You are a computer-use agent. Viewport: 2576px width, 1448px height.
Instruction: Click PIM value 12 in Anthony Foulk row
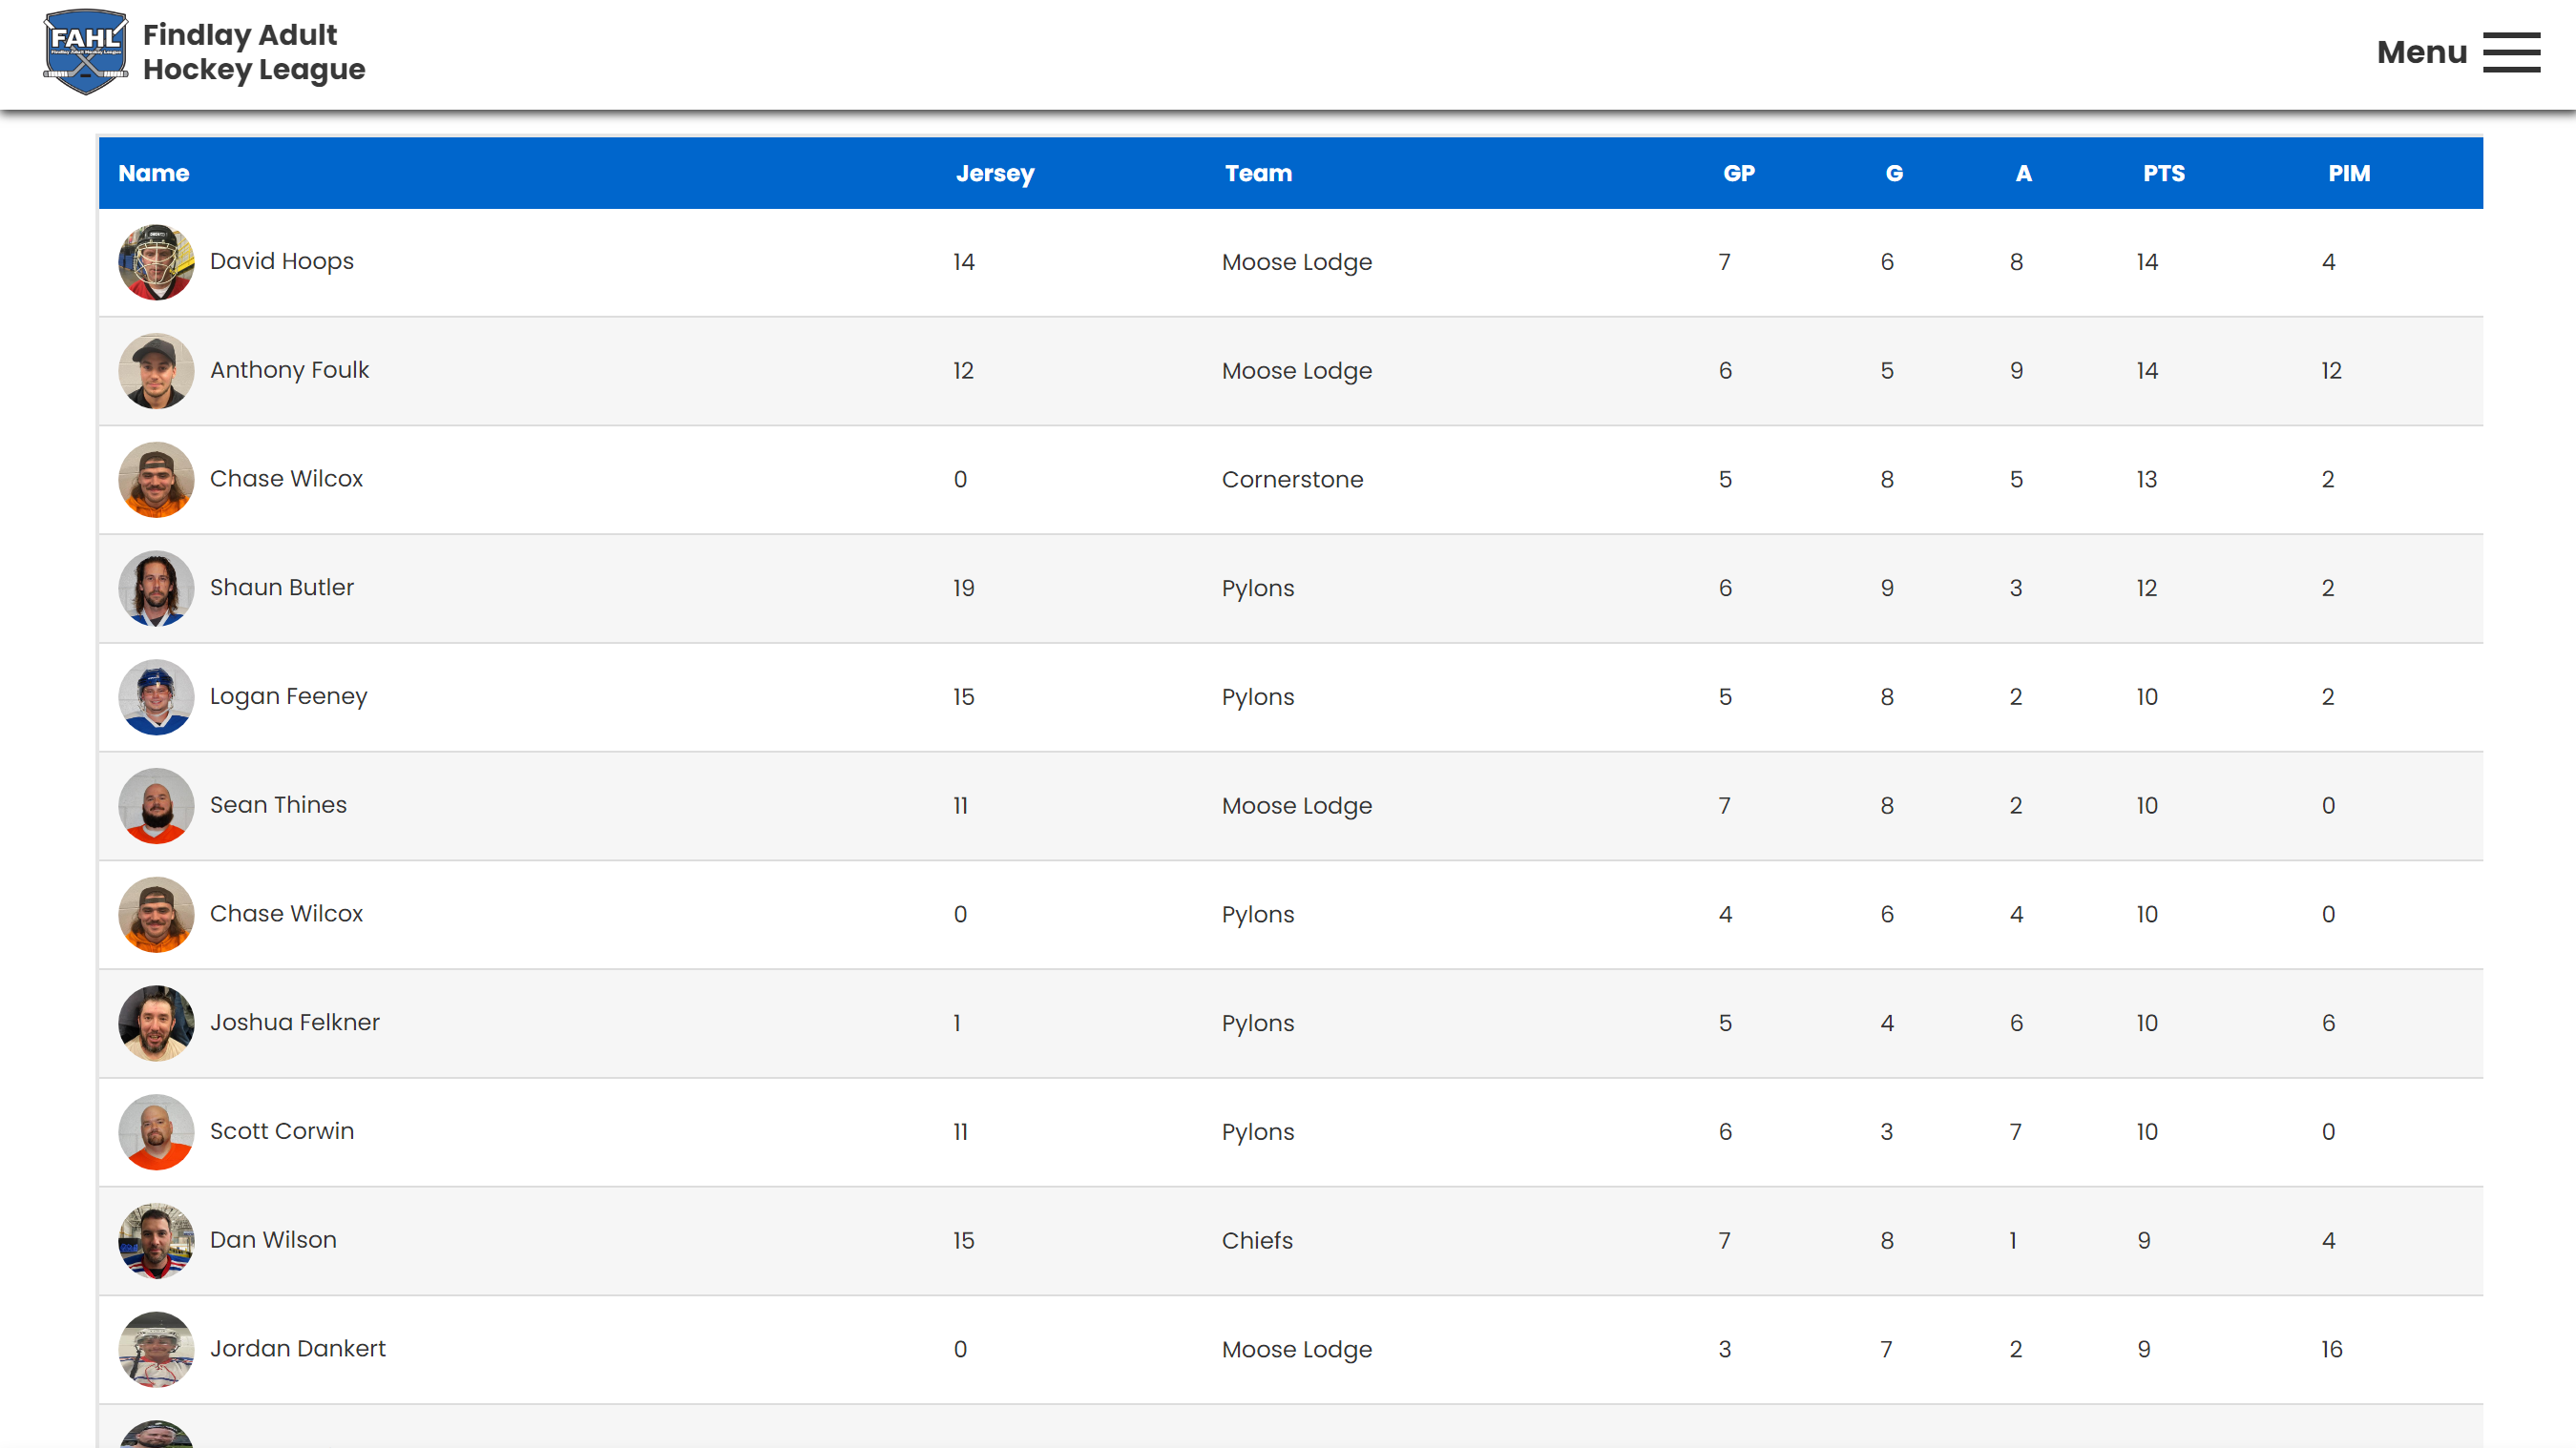pyautogui.click(x=2331, y=372)
